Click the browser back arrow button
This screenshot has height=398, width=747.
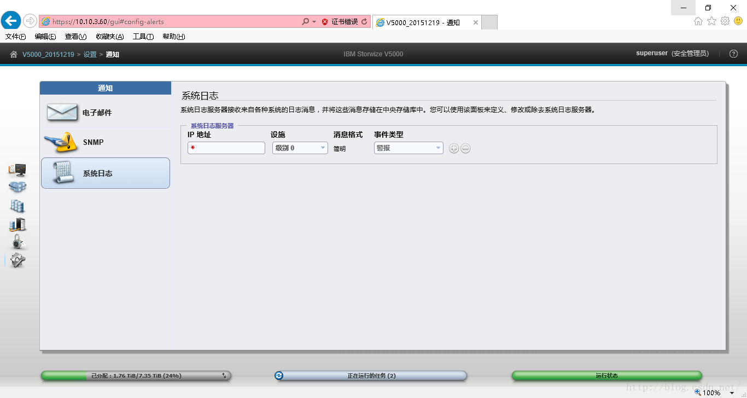(x=11, y=21)
